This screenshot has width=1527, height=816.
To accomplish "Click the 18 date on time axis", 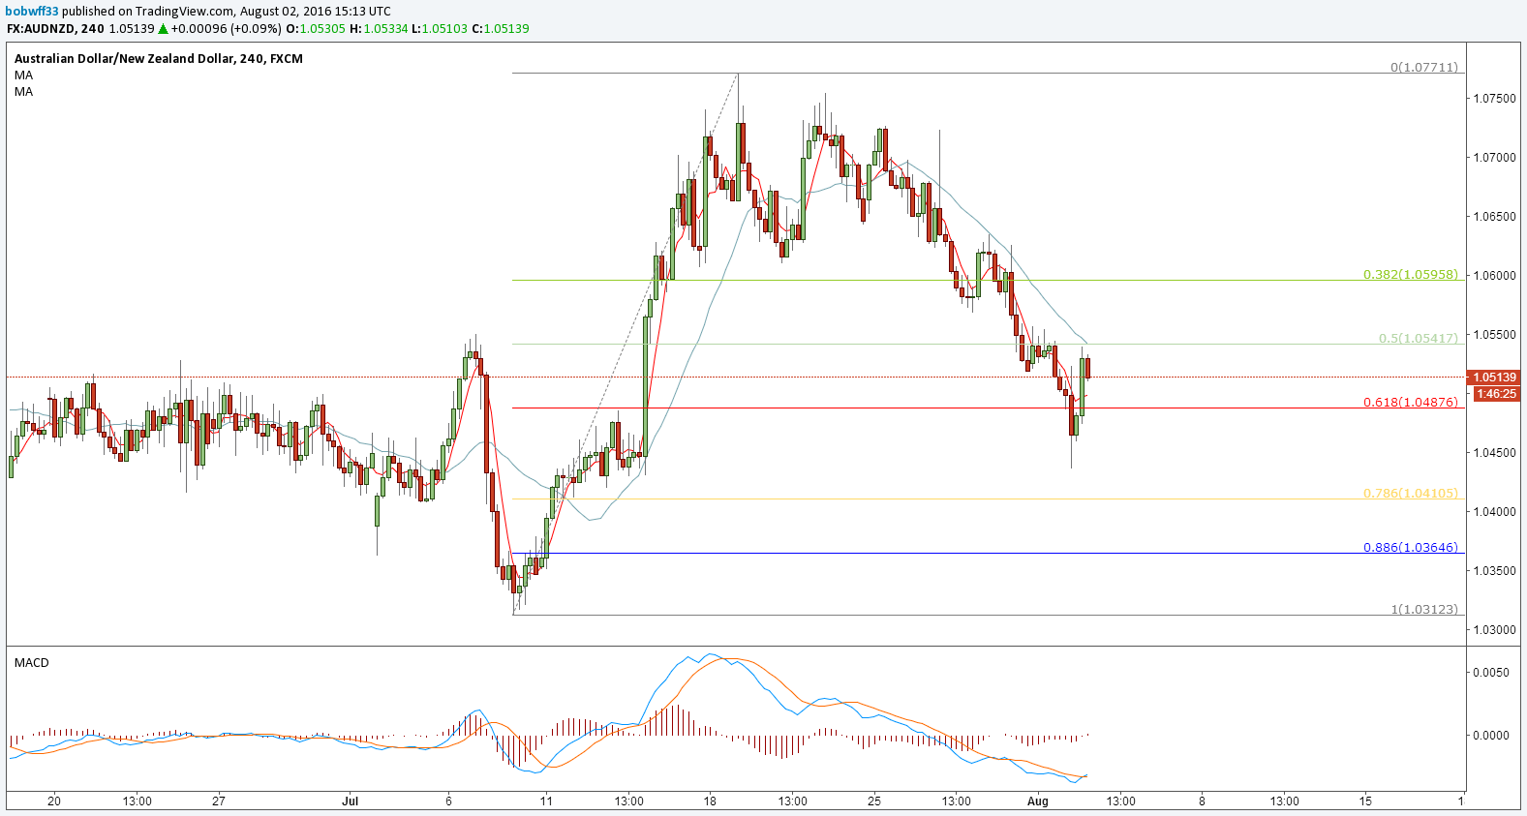I will click(711, 801).
